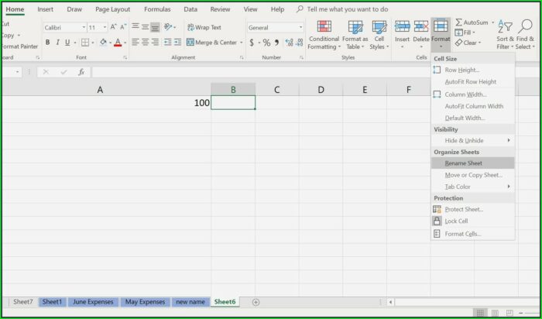
Task: Click Decrease Decimal icon
Action: [300, 43]
